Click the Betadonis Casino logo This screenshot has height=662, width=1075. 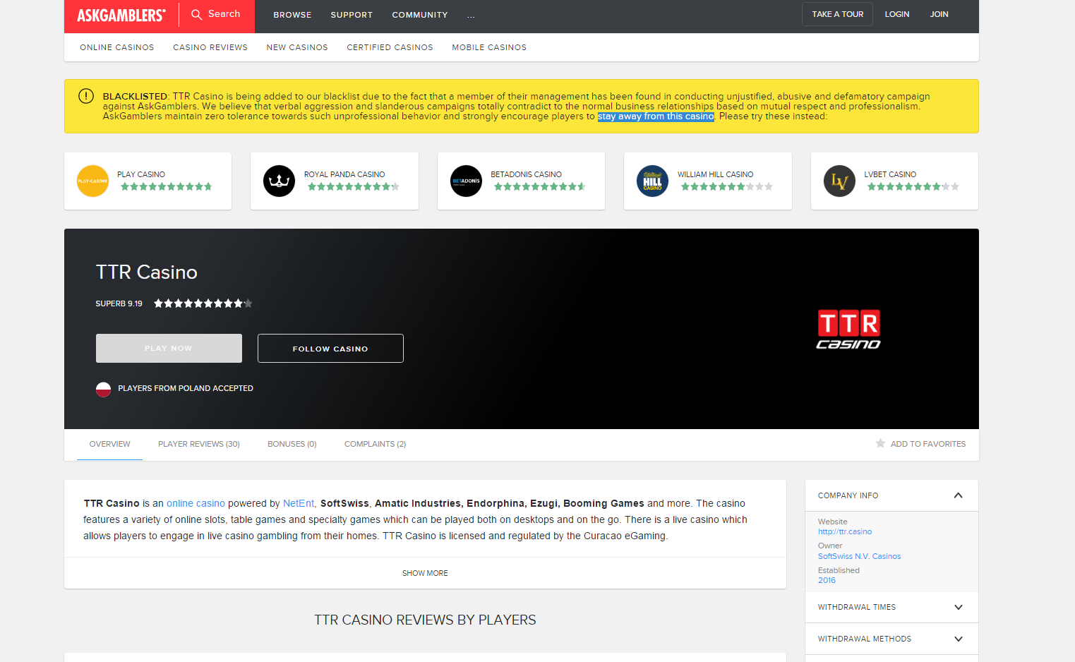466,181
